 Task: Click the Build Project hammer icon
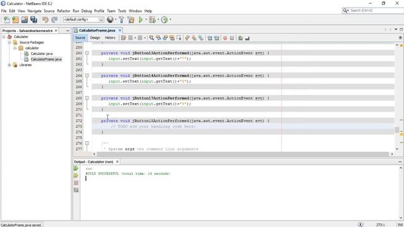tap(121, 20)
